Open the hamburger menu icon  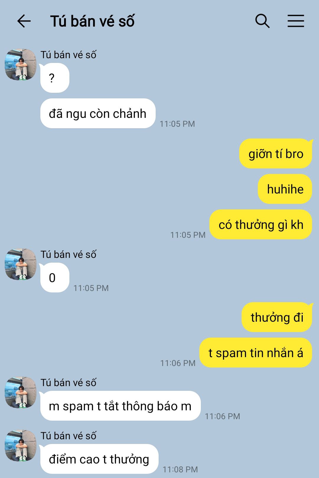coord(296,21)
